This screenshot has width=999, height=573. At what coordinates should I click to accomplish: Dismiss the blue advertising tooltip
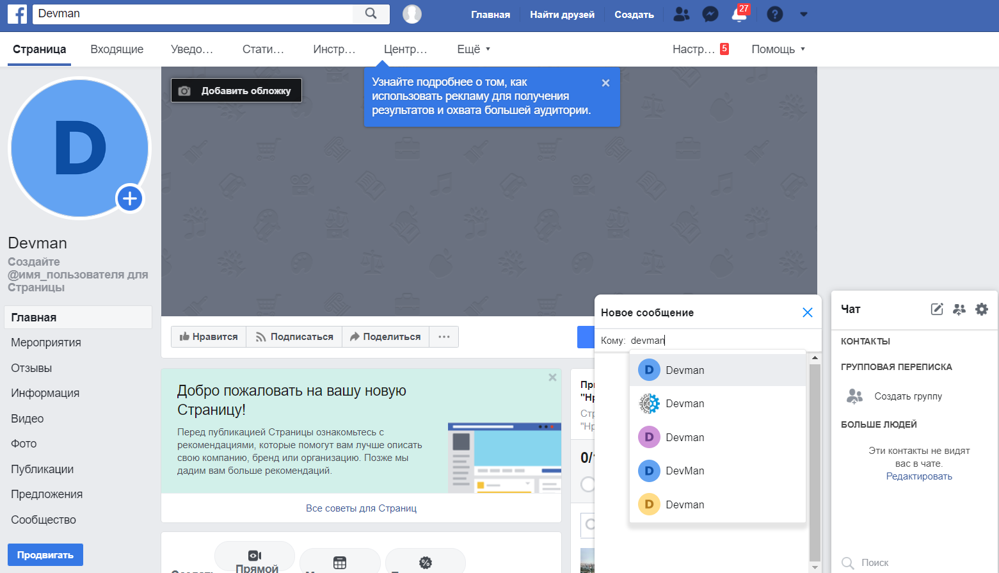click(x=605, y=83)
